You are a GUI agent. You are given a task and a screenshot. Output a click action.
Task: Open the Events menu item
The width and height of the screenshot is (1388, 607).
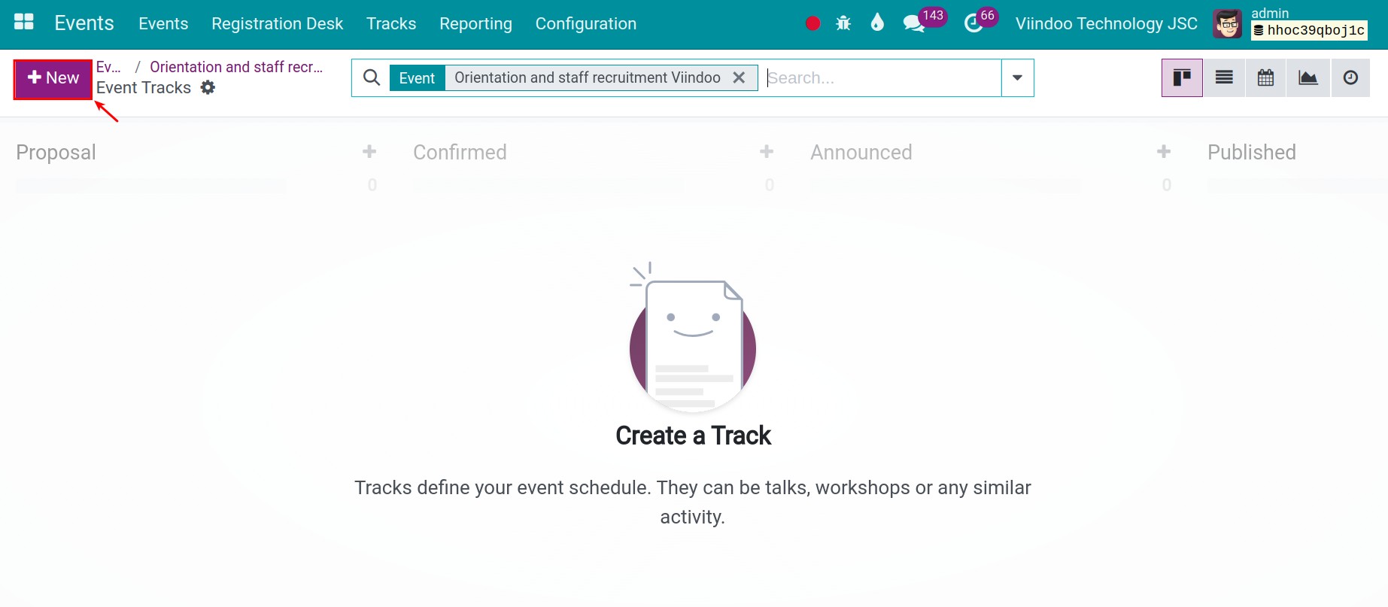pyautogui.click(x=163, y=23)
